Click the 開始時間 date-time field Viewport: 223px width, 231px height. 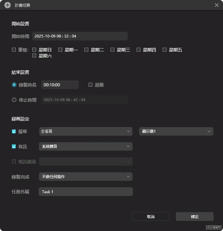pos(80,36)
